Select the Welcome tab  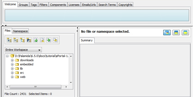10,4
